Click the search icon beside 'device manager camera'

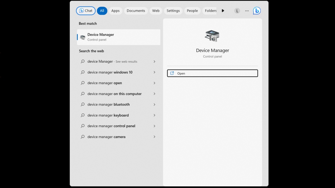83,137
